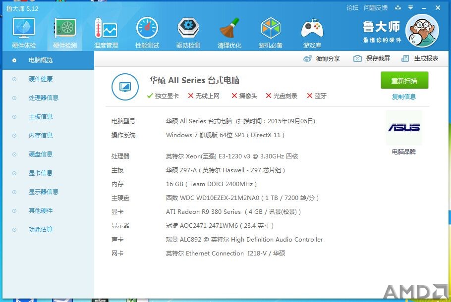
Task: Open the title bar dropdown menu triangle
Action: [411, 7]
